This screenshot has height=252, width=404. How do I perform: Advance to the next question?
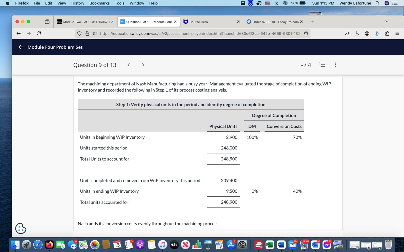143,65
